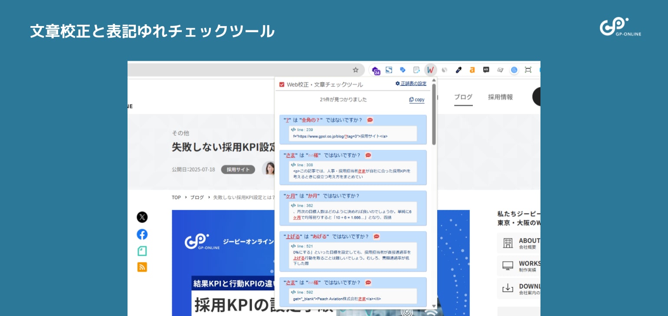Open the Alt text speech-bubble extension
668x316 pixels.
[486, 69]
